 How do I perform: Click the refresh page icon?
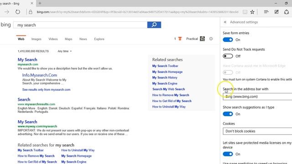coord(18,12)
